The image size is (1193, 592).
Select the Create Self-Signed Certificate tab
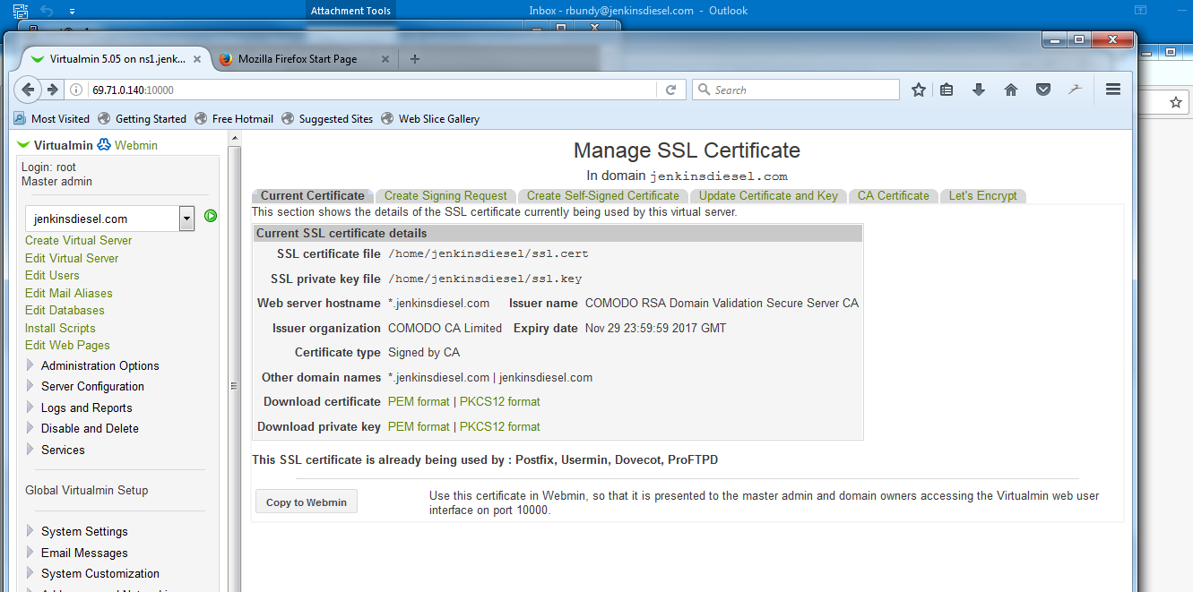point(602,195)
